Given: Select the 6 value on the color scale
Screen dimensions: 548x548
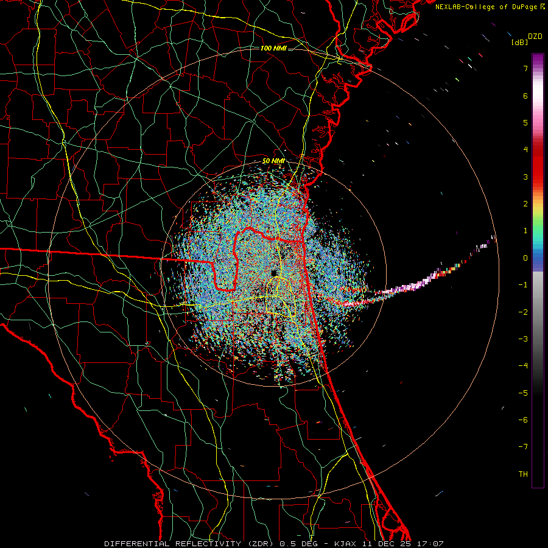Looking at the screenshot, I should 525,96.
